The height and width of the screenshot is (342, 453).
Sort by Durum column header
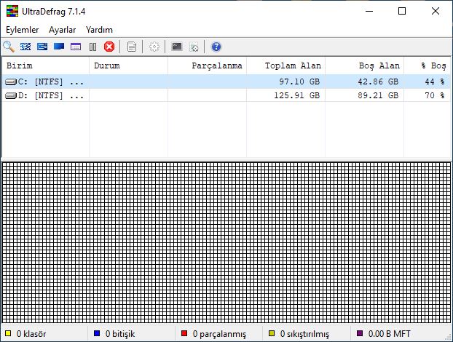129,65
